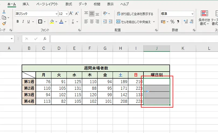Click Decrease Decimal icon

click(191, 22)
